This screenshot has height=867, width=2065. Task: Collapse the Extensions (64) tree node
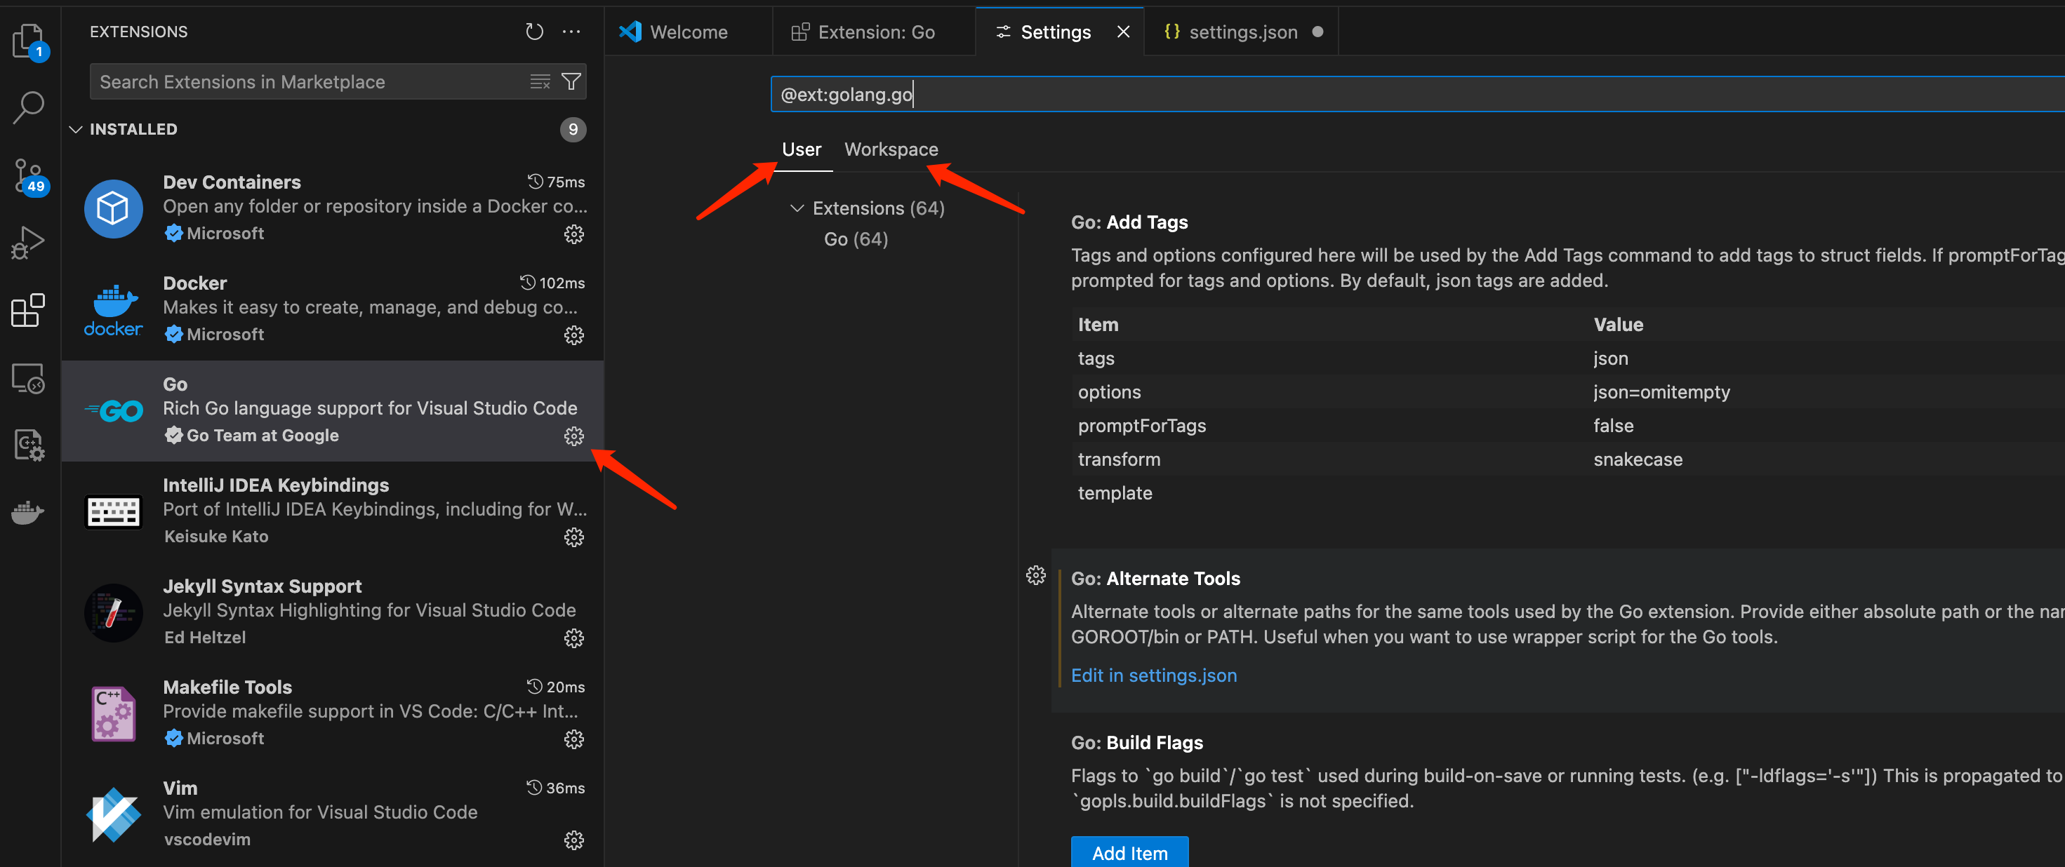(x=797, y=208)
